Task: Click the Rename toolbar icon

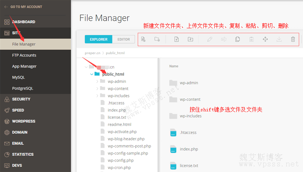Action: click(x=223, y=39)
